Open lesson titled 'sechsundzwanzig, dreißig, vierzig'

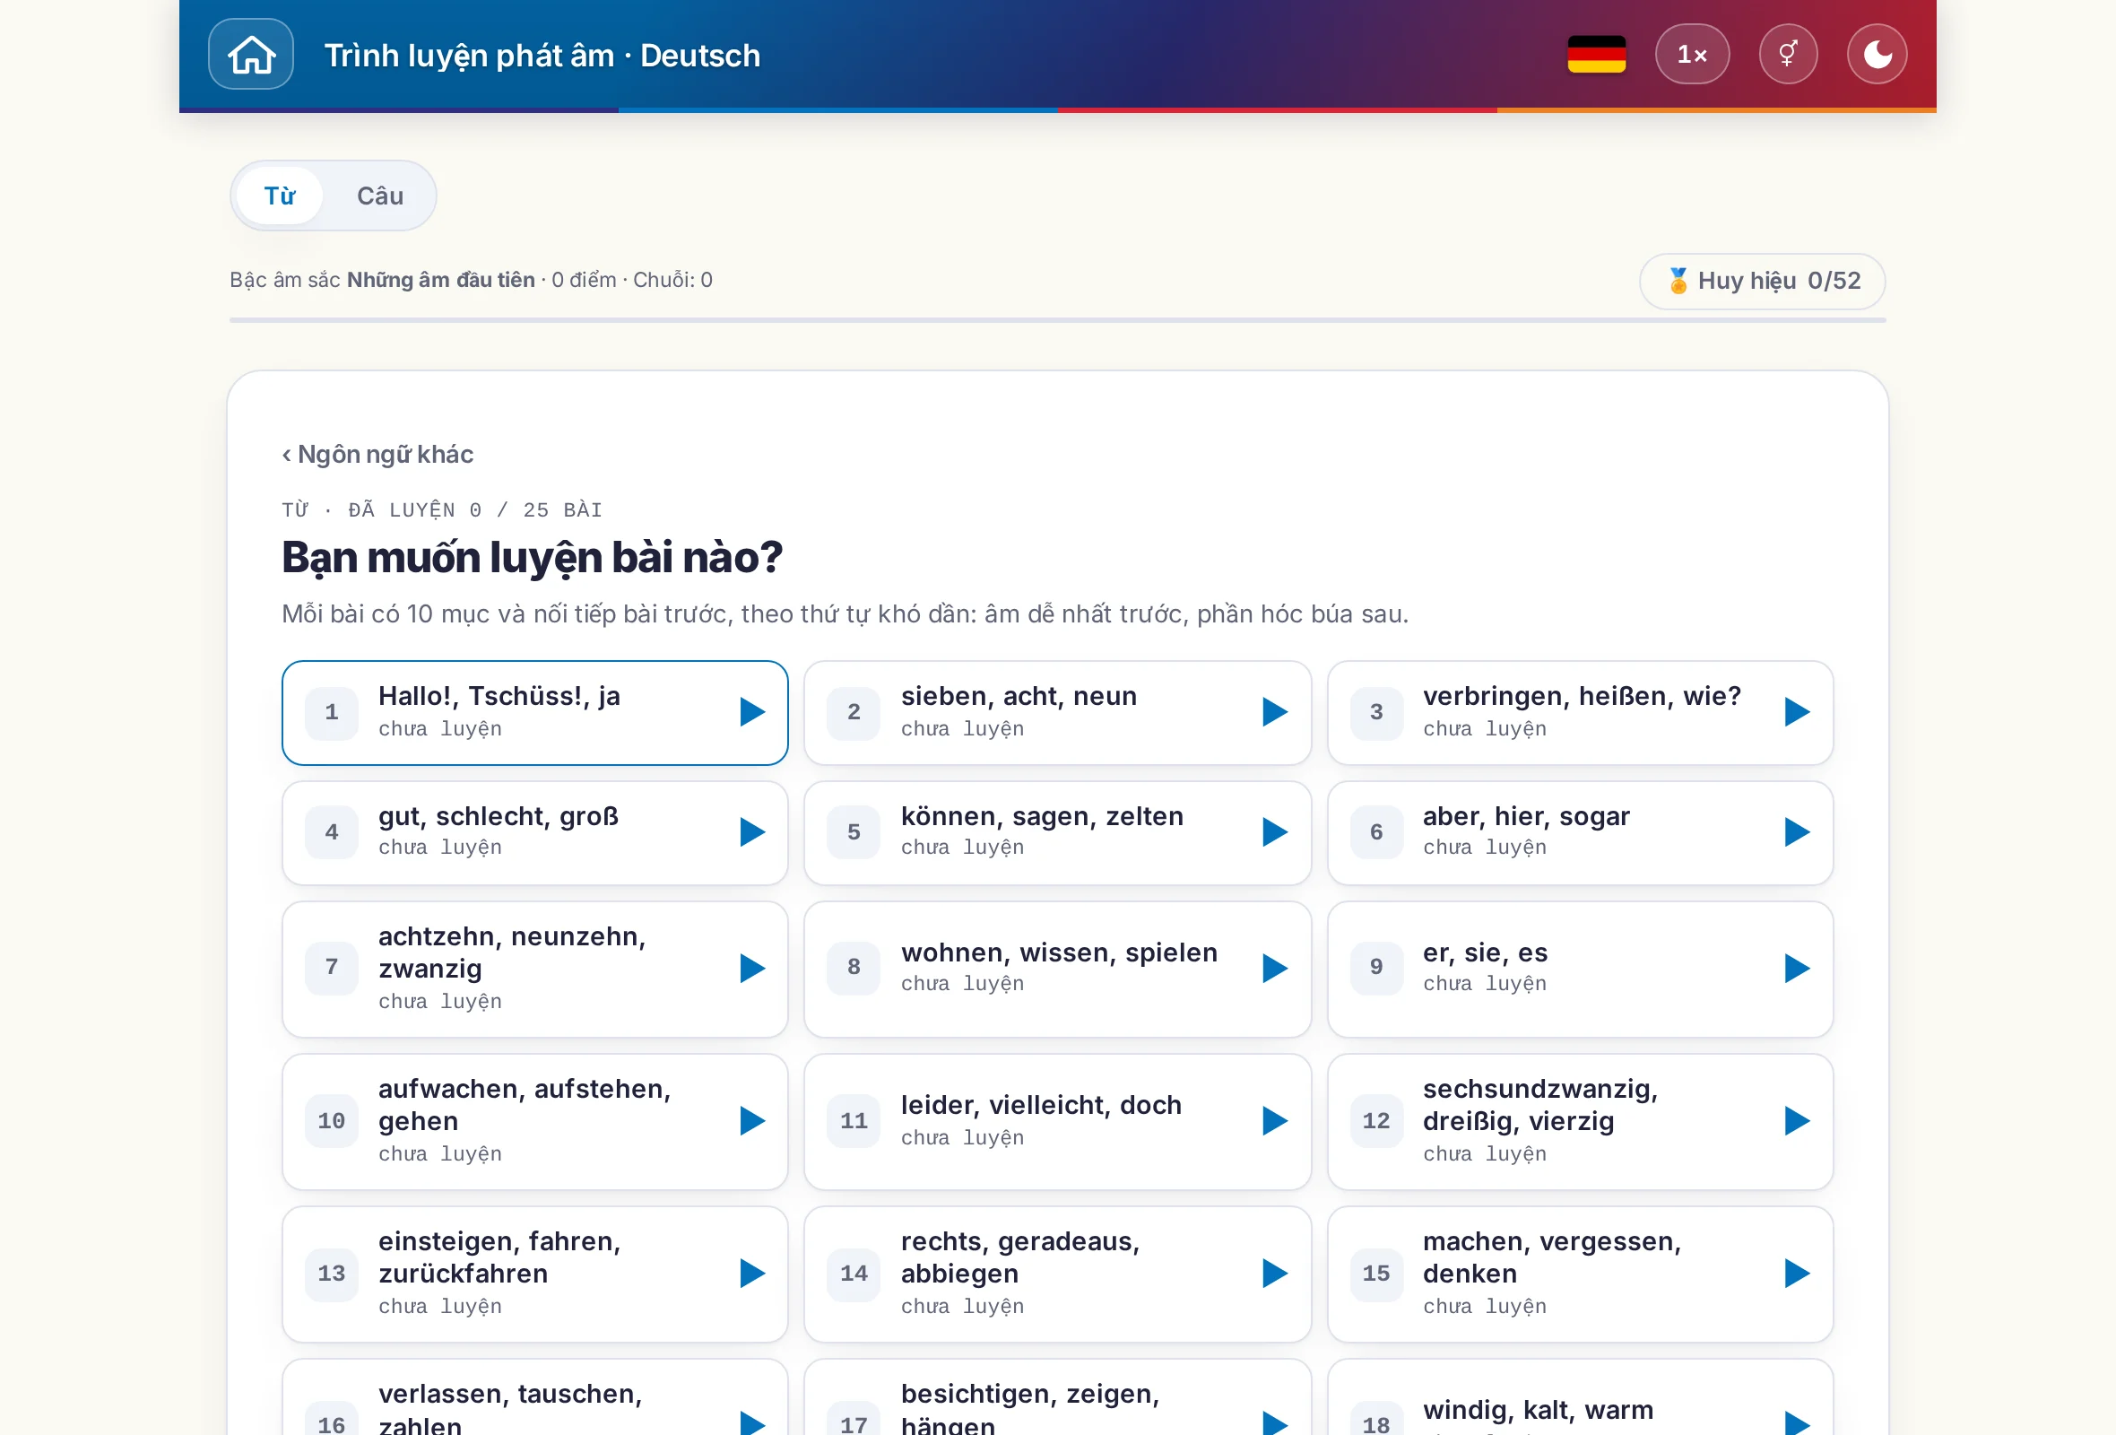[1540, 1105]
